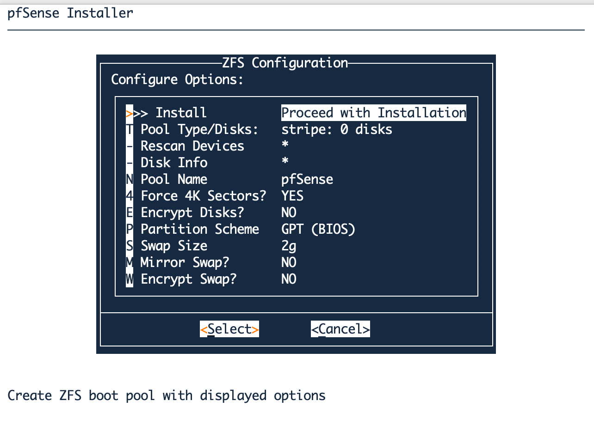Click 'Proceed with Installation' highlighted text
This screenshot has height=425, width=594.
click(374, 113)
